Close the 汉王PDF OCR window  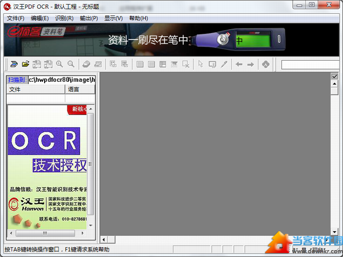[x=329, y=5]
